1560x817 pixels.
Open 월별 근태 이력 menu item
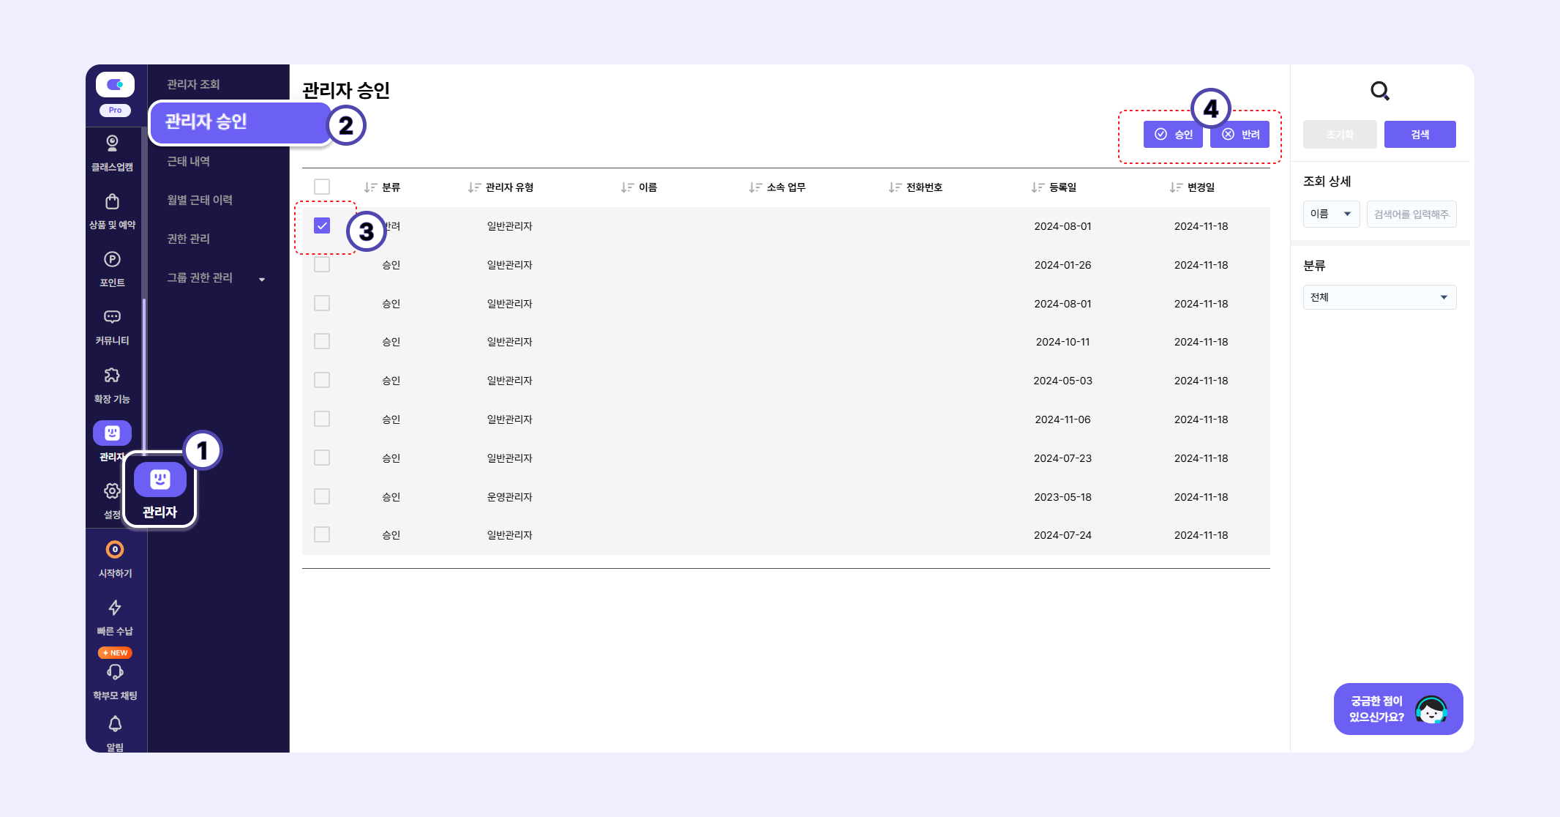[x=200, y=200]
